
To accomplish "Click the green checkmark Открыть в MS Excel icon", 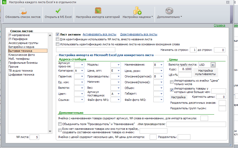I will pos(58,11).
